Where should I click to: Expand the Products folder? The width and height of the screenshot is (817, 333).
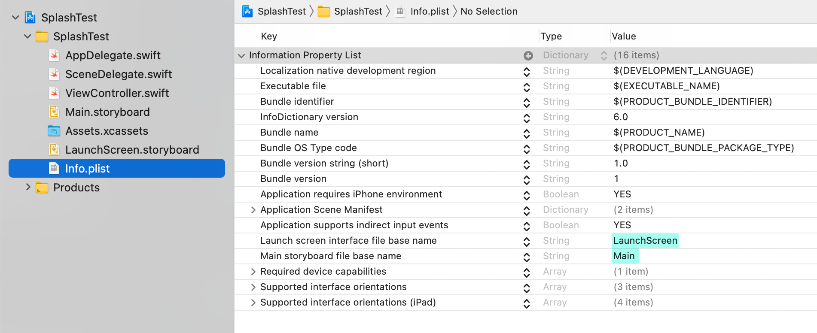pos(28,187)
